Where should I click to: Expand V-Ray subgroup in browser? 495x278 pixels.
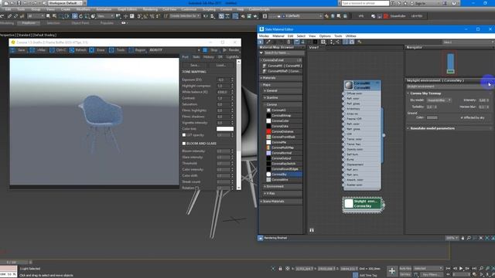pyautogui.click(x=282, y=193)
